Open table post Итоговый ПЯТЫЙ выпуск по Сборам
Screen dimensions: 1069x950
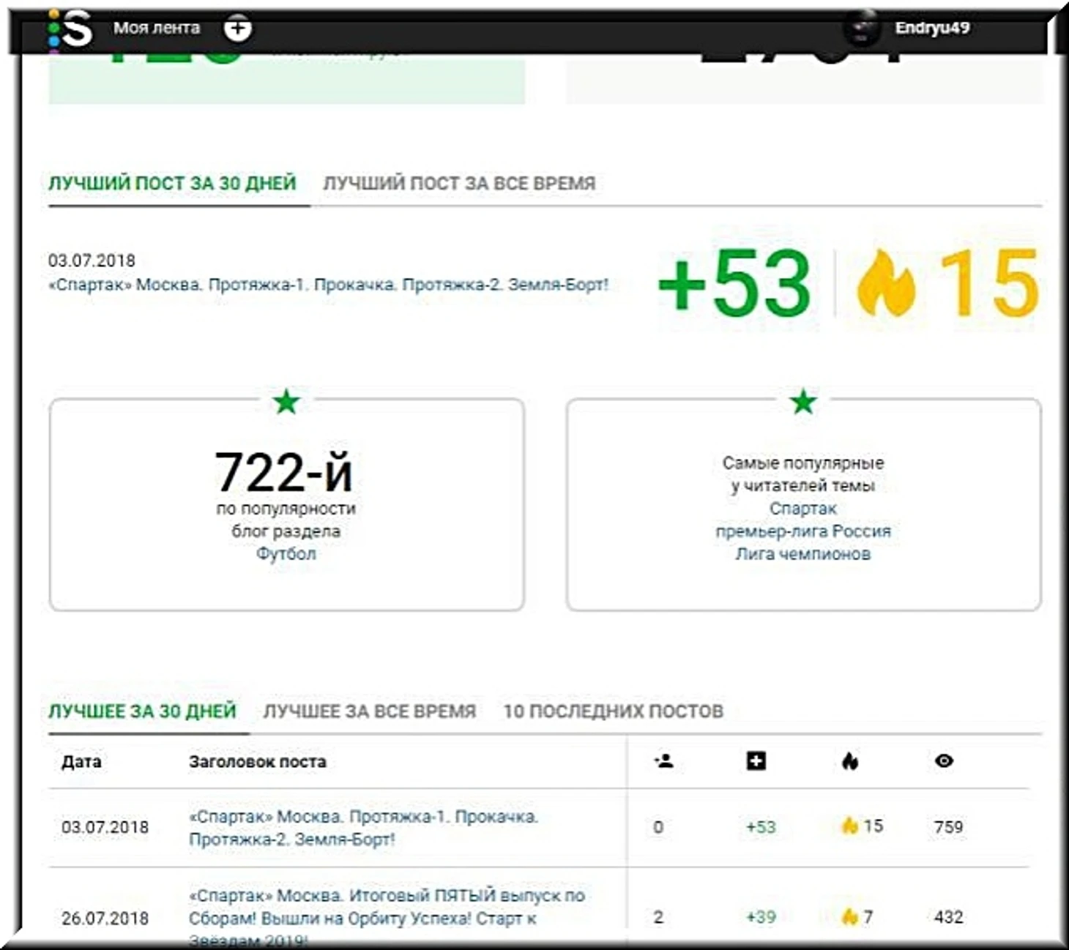coord(387,917)
